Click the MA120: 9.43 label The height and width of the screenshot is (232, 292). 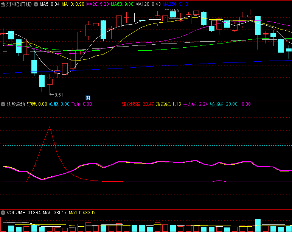click(x=148, y=4)
